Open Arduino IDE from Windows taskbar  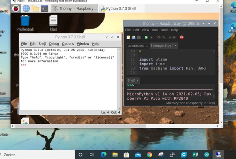click(x=207, y=154)
